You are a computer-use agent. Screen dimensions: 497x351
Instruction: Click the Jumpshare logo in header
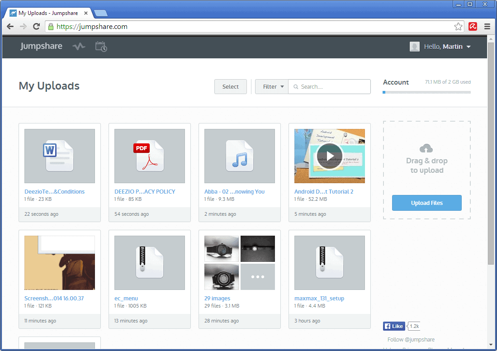coord(41,46)
